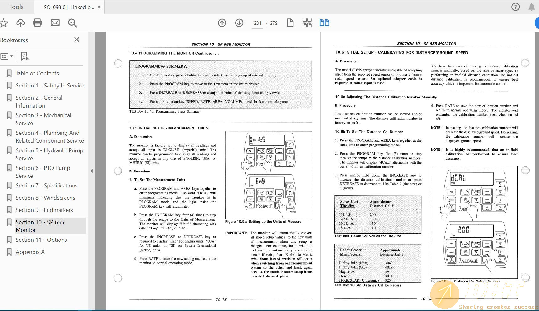
Task: Open the search magnifier tool
Action: (72, 23)
